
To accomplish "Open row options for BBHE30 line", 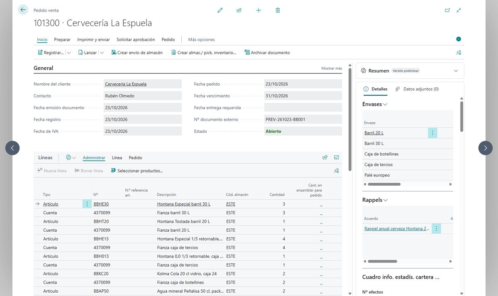I will point(87,204).
